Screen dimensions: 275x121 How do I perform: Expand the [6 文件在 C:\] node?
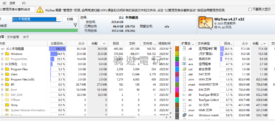pyautogui.click(x=2, y=64)
